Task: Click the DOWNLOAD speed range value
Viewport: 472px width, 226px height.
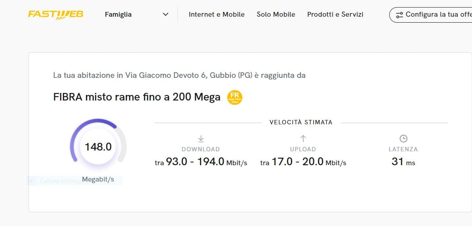Action: click(201, 162)
